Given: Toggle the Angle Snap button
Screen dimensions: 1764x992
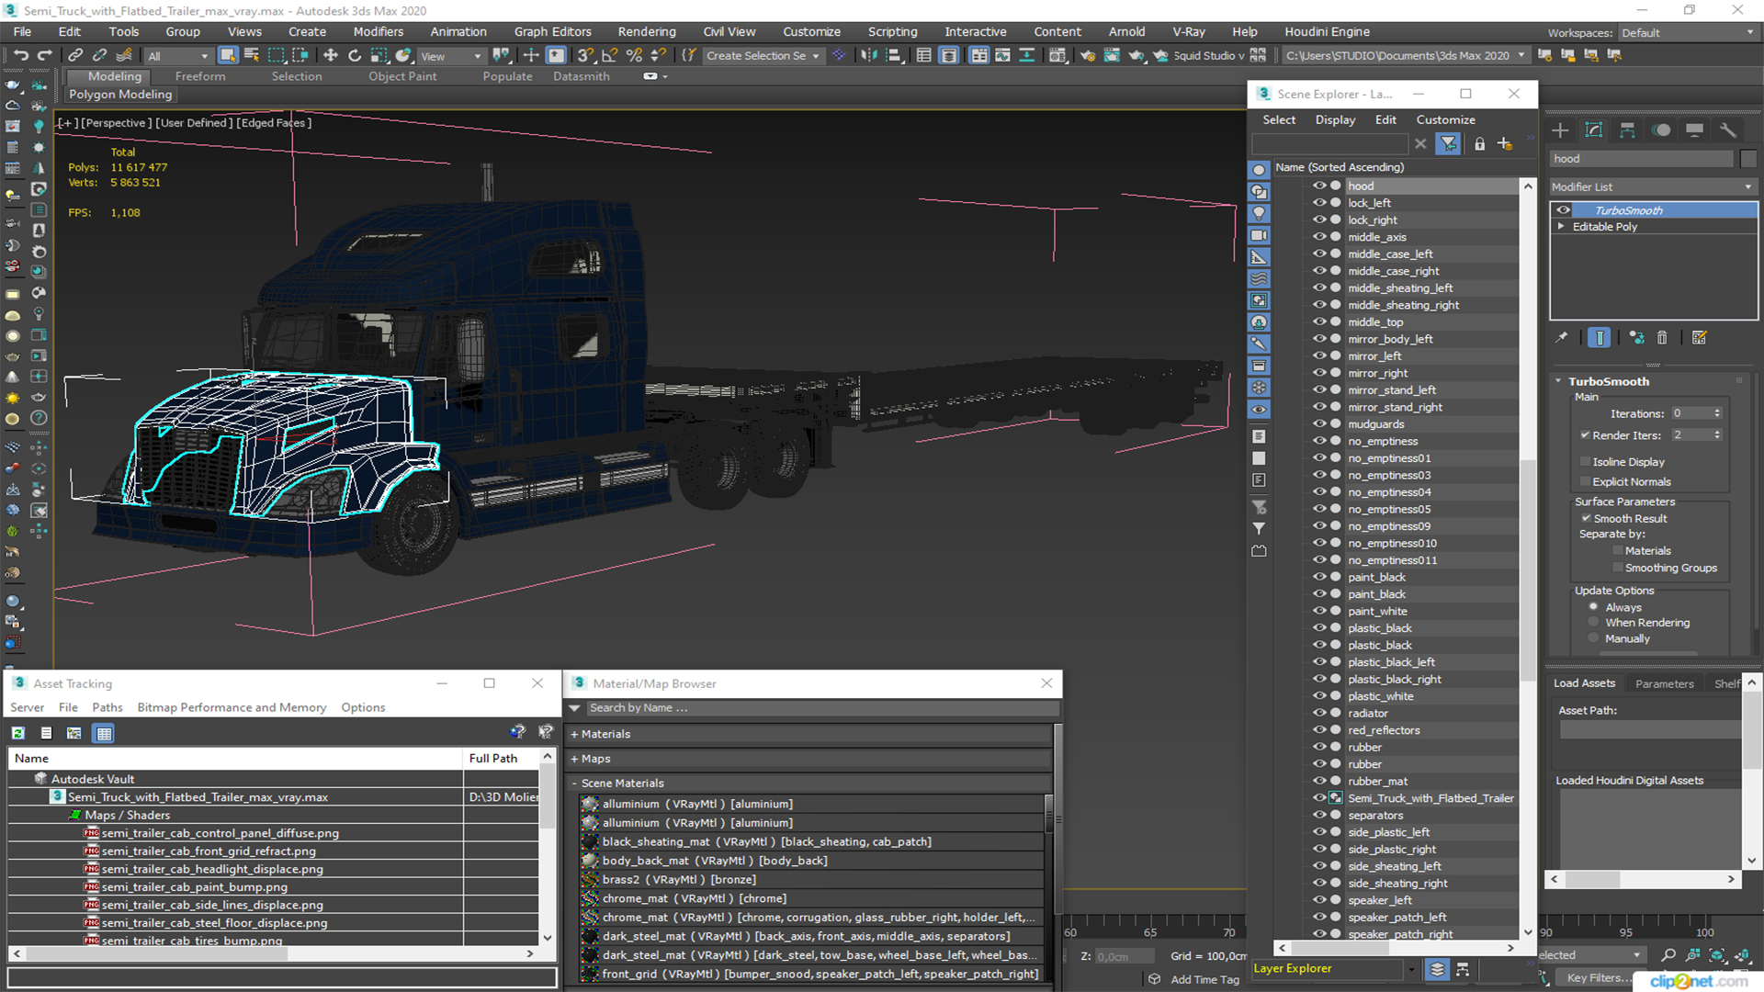Looking at the screenshot, I should (610, 55).
